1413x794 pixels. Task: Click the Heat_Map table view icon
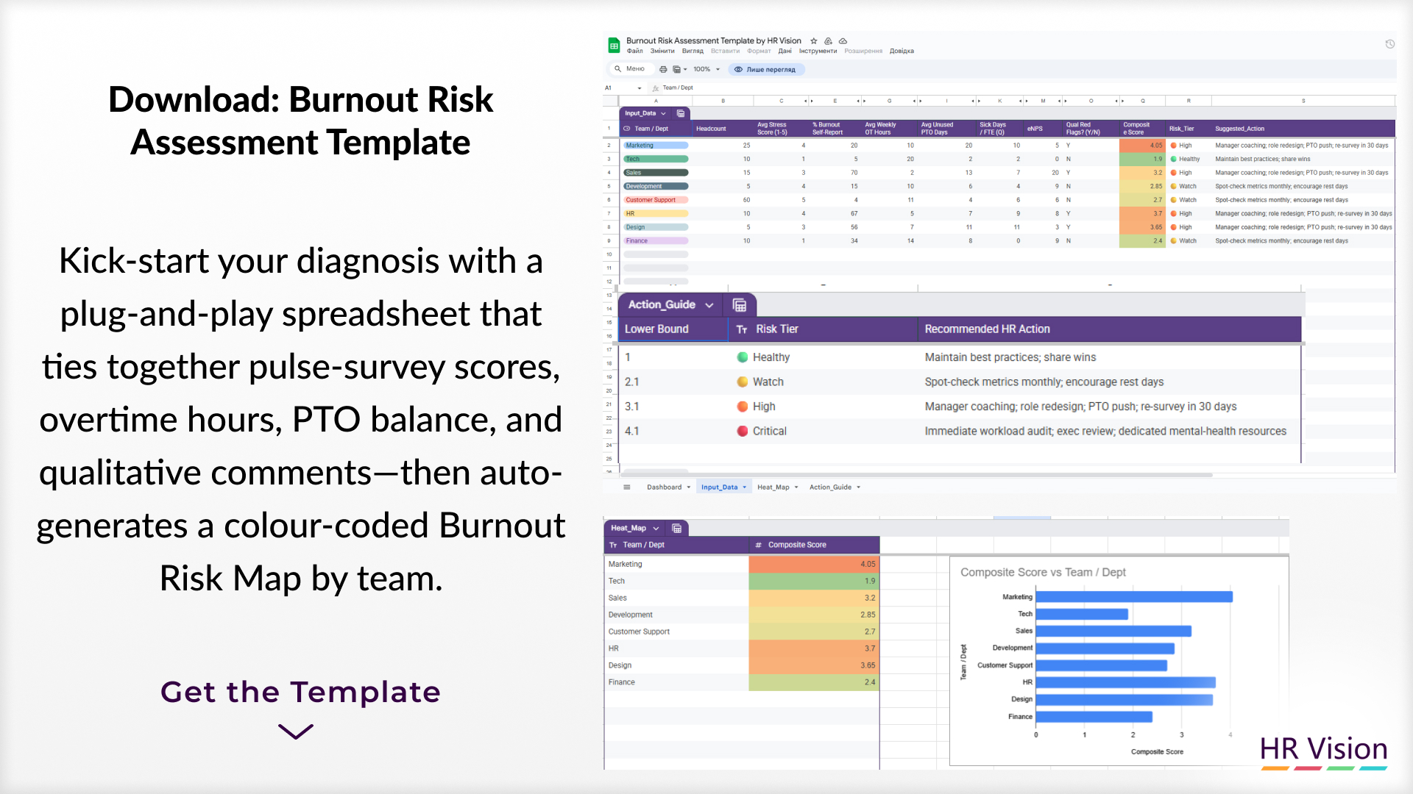(x=677, y=528)
